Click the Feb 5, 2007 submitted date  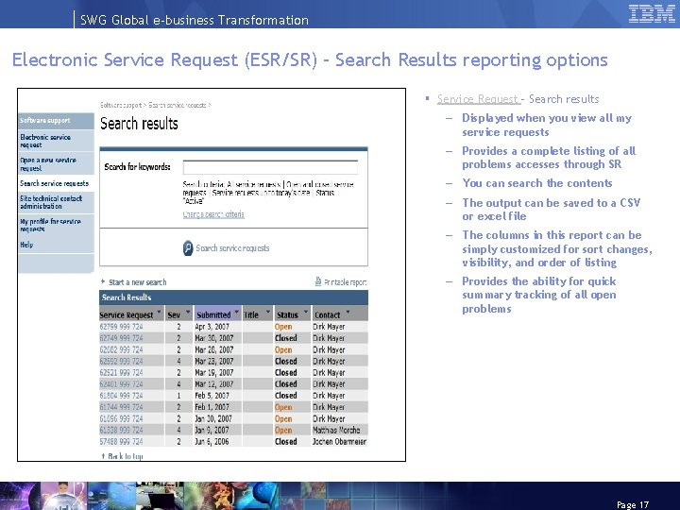(x=212, y=396)
